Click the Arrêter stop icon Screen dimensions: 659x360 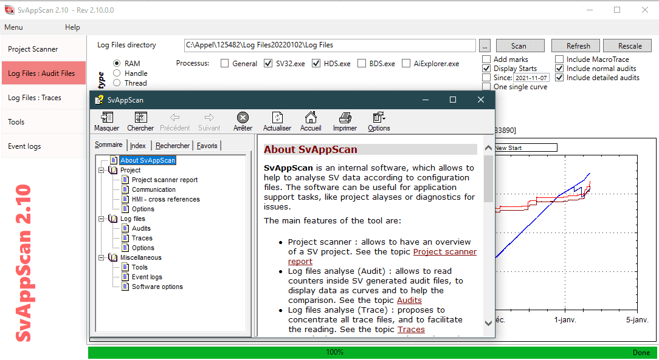pos(243,118)
